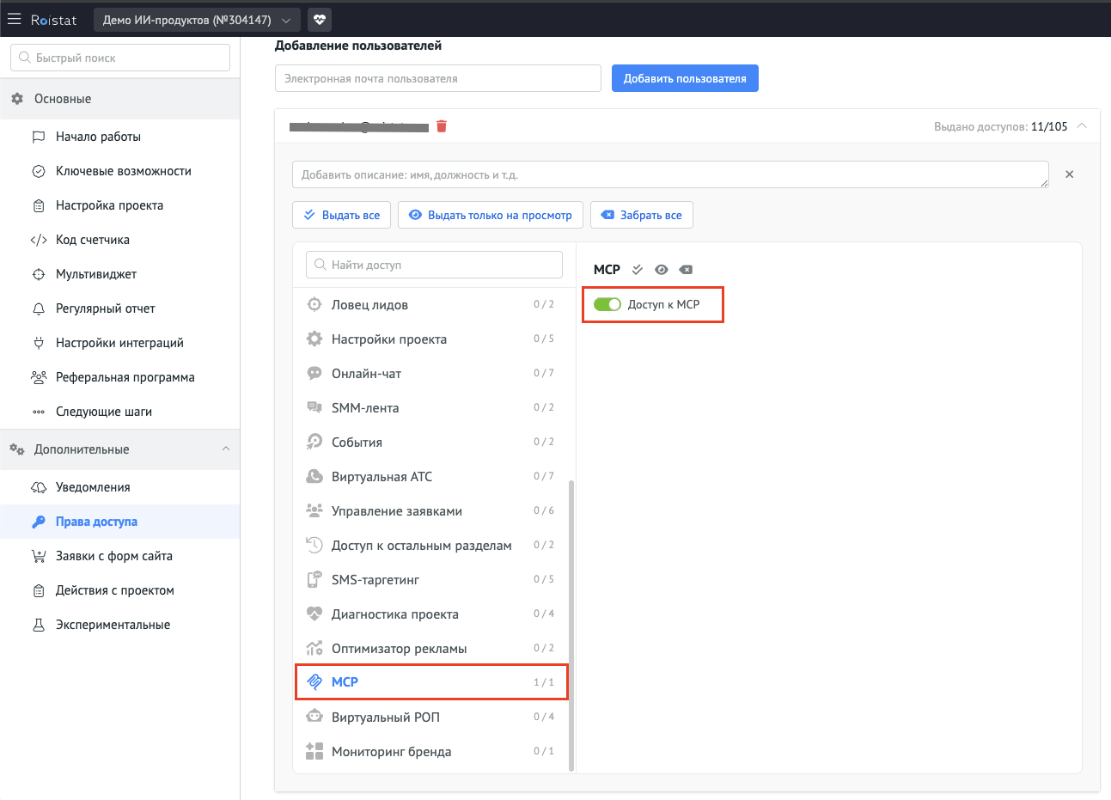Screen dimensions: 1111x800
Task: Select the MCP access category
Action: tap(430, 682)
